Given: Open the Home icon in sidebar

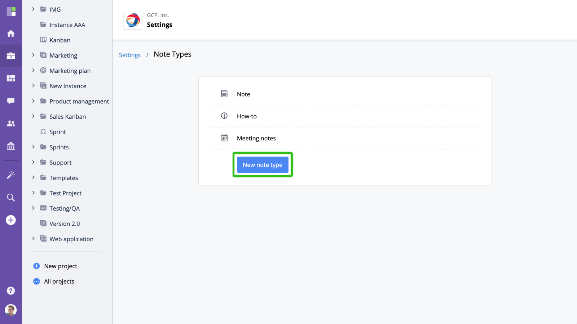Looking at the screenshot, I should 11,33.
